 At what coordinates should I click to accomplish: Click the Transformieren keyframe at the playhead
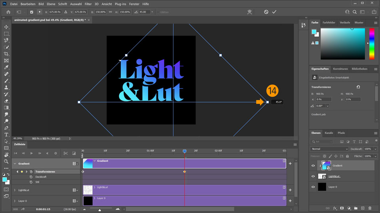coord(184,172)
